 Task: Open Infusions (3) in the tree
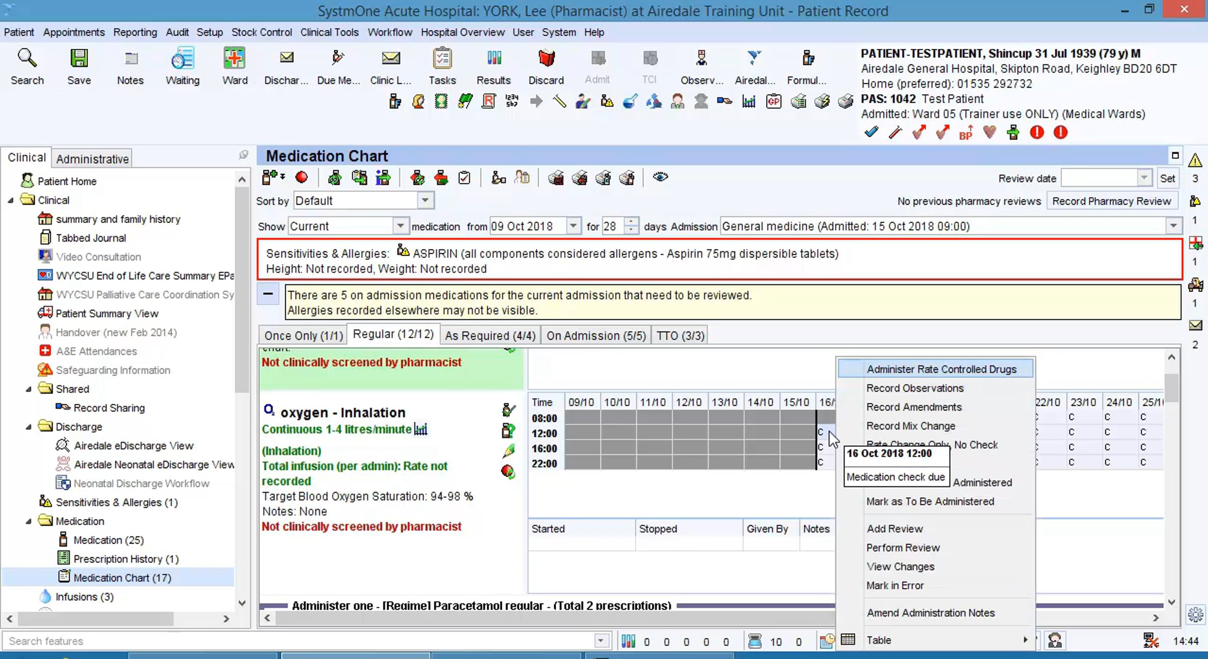pos(85,597)
